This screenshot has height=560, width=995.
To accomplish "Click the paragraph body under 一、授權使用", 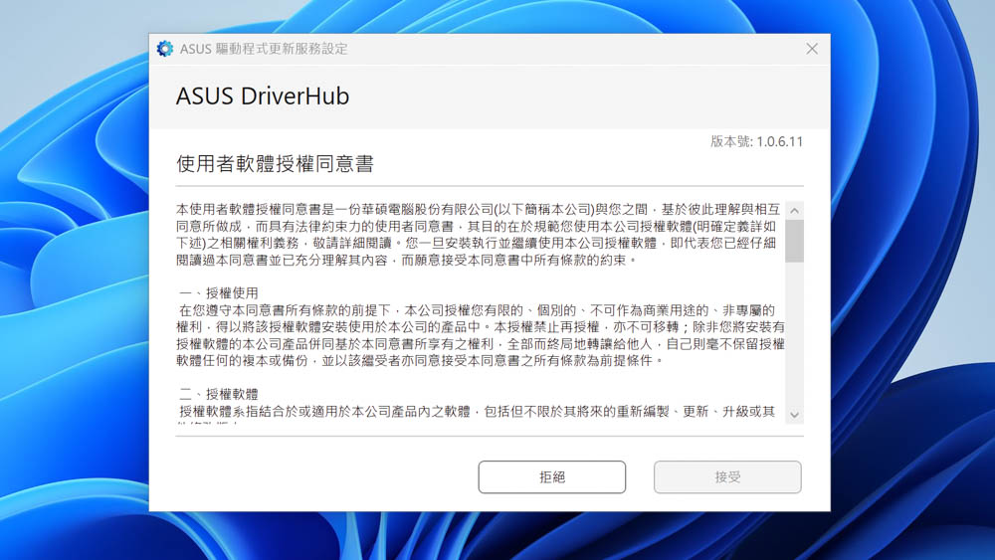I will point(478,335).
